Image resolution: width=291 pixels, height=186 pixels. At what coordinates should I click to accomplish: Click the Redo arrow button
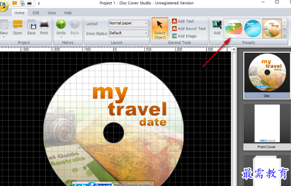pos(75,28)
